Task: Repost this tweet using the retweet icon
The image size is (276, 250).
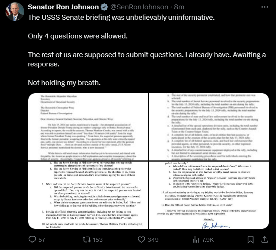Action: [87, 240]
